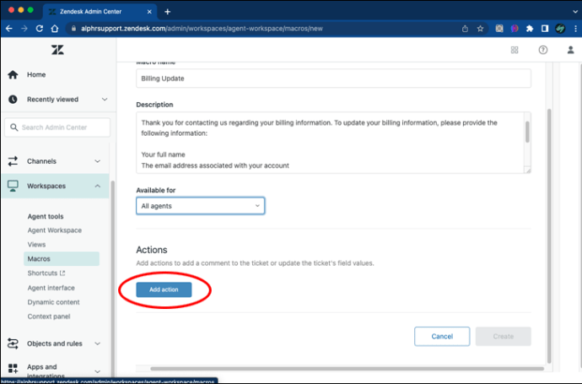582x384 pixels.
Task: Click the Recently viewed clock icon
Action: (x=13, y=99)
